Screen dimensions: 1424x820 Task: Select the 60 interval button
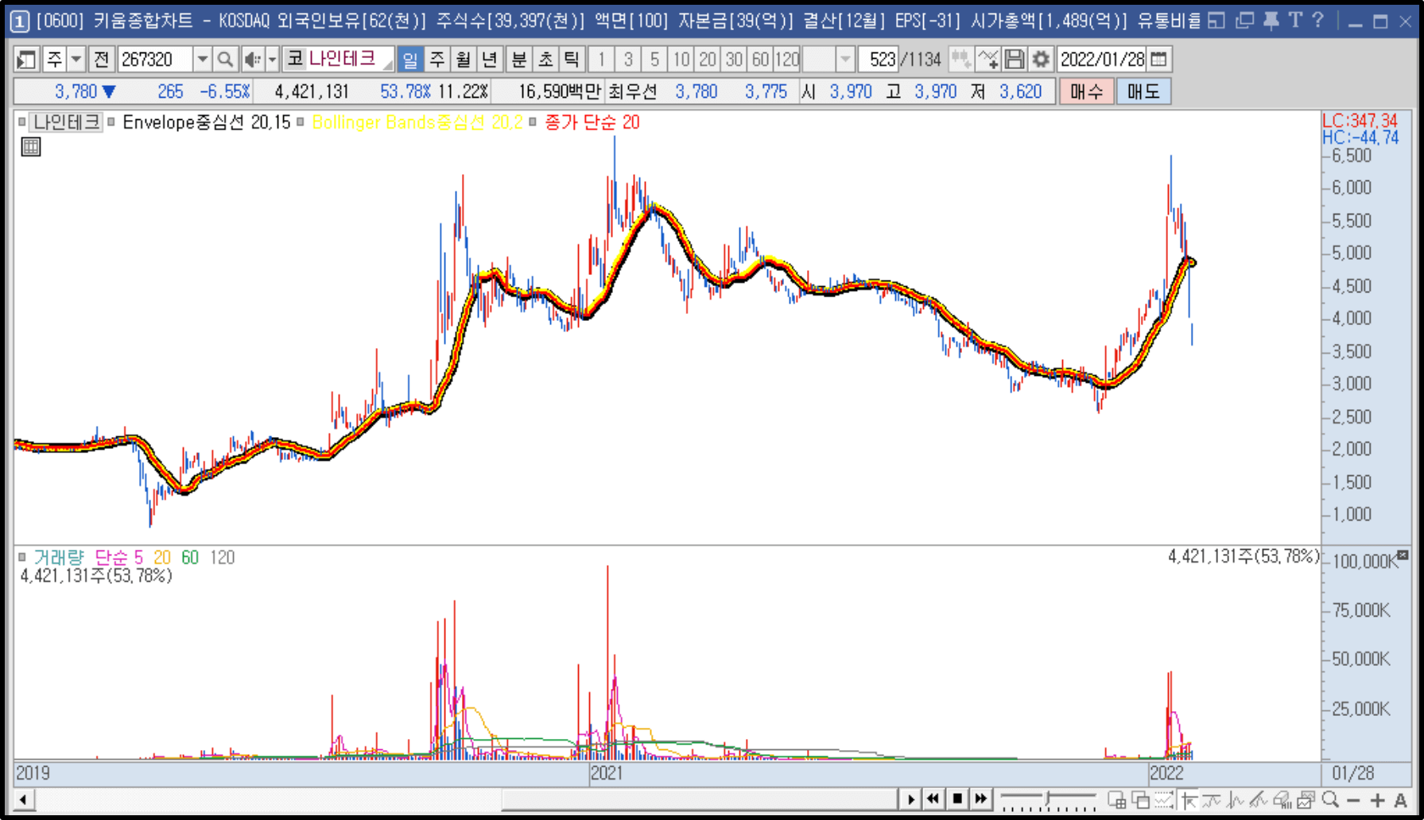pyautogui.click(x=761, y=60)
